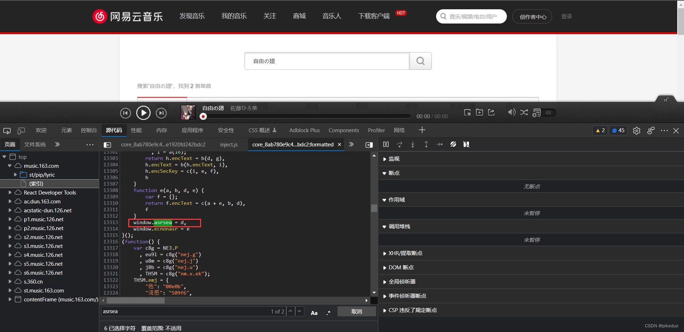Open DevTools three-dot customize menu
The width and height of the screenshot is (684, 332).
coord(664,131)
